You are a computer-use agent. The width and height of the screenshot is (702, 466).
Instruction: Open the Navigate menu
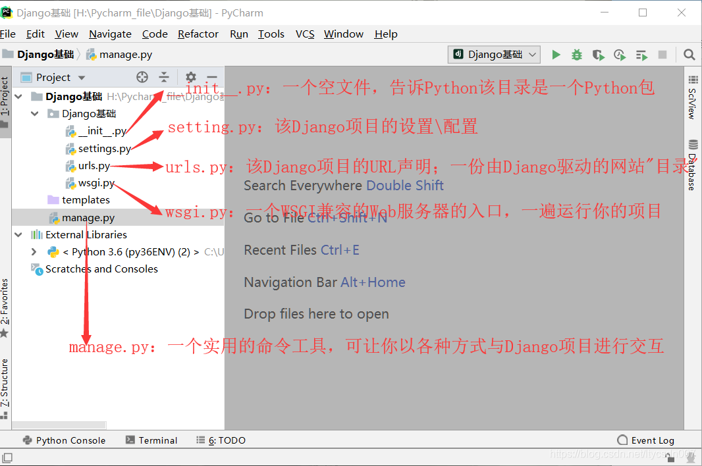coord(110,34)
